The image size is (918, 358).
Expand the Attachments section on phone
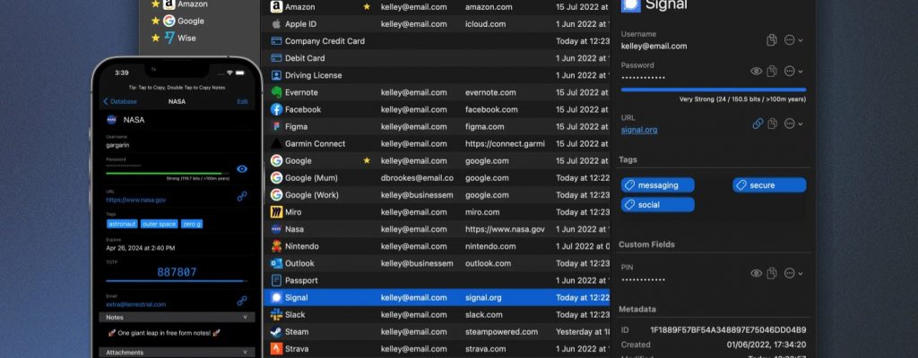245,353
